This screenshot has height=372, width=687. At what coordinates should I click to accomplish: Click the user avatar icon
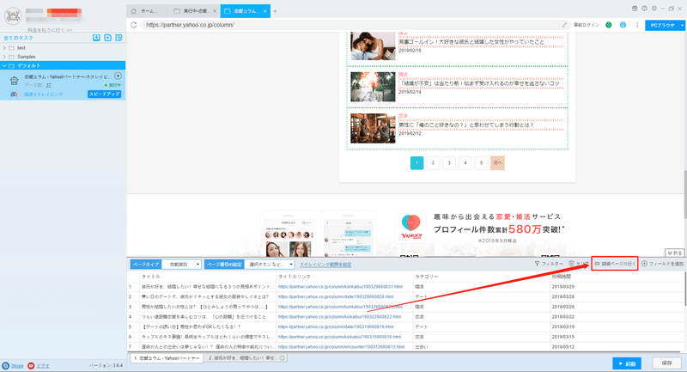pos(13,16)
